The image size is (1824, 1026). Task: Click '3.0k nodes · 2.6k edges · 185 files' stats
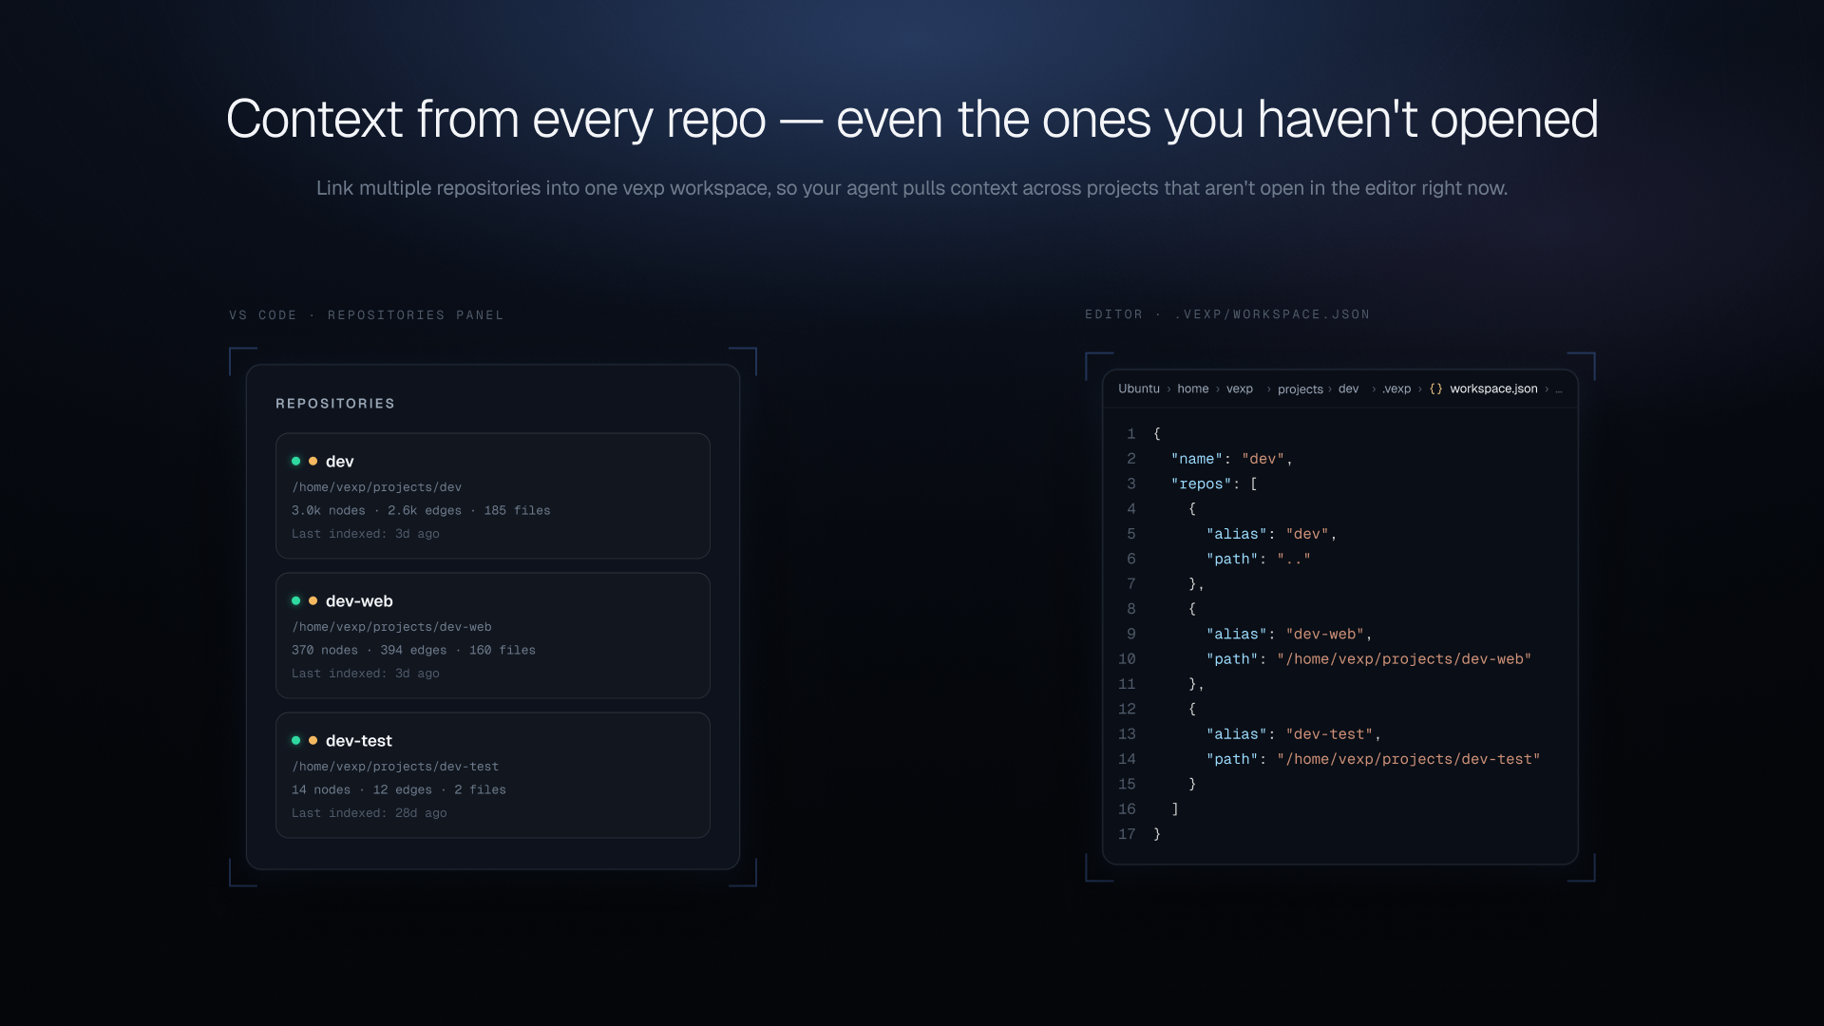[x=421, y=511]
